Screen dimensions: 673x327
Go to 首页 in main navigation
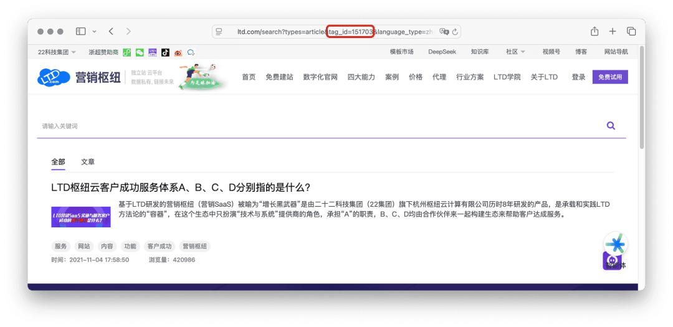(x=249, y=77)
